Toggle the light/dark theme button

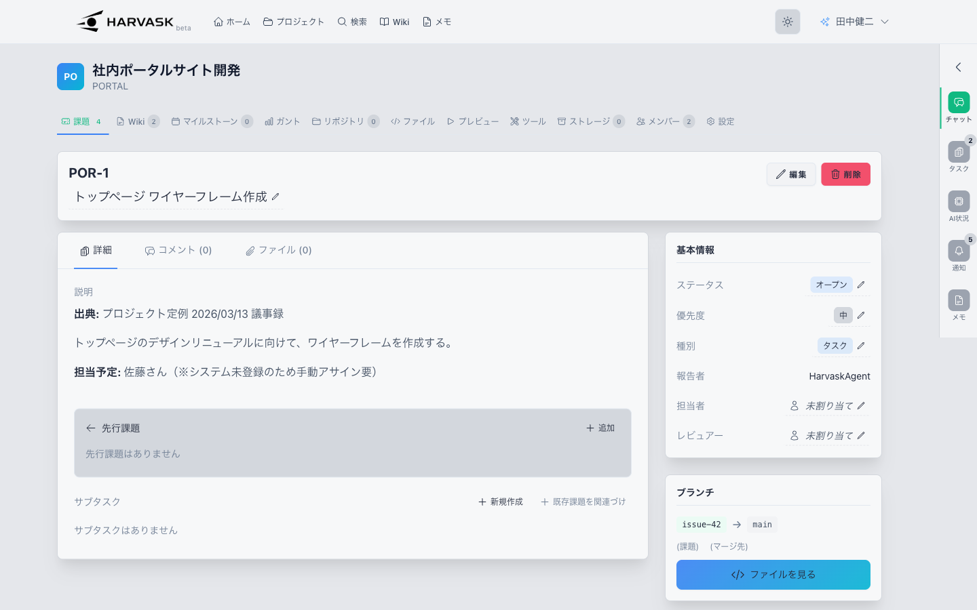787,22
